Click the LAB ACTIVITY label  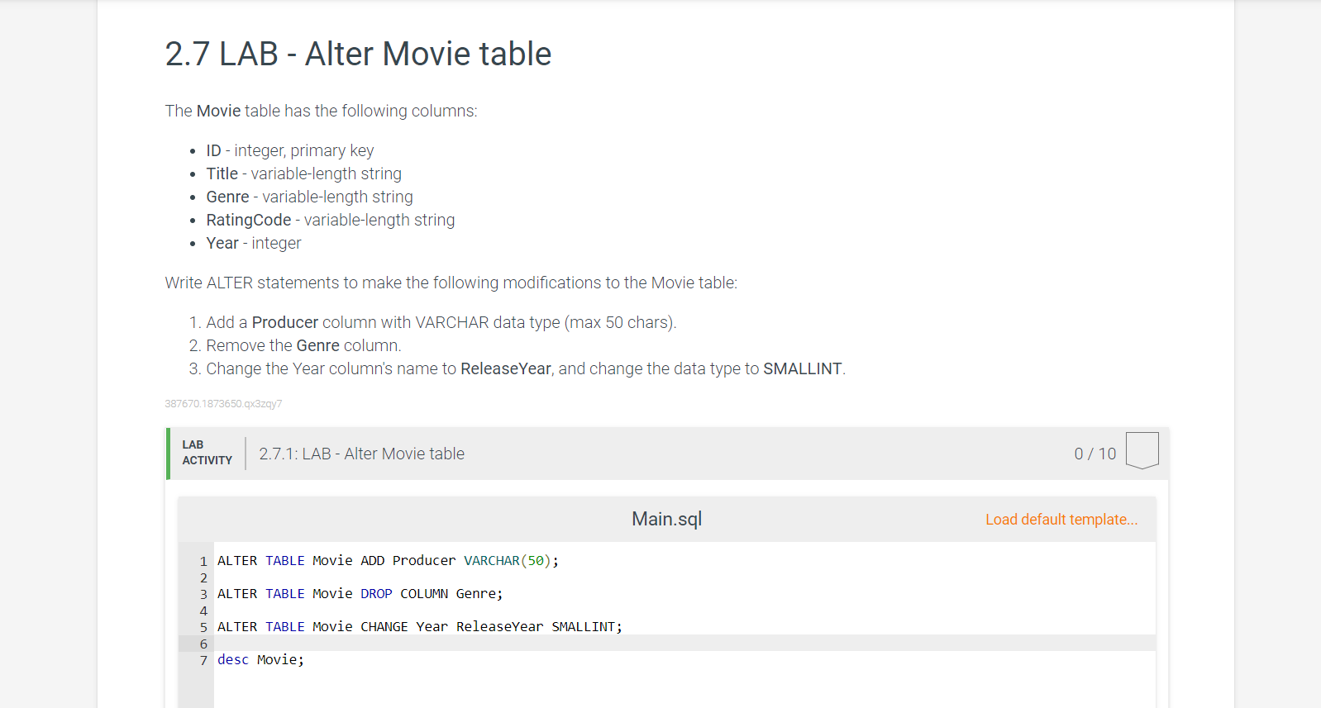pyautogui.click(x=207, y=453)
